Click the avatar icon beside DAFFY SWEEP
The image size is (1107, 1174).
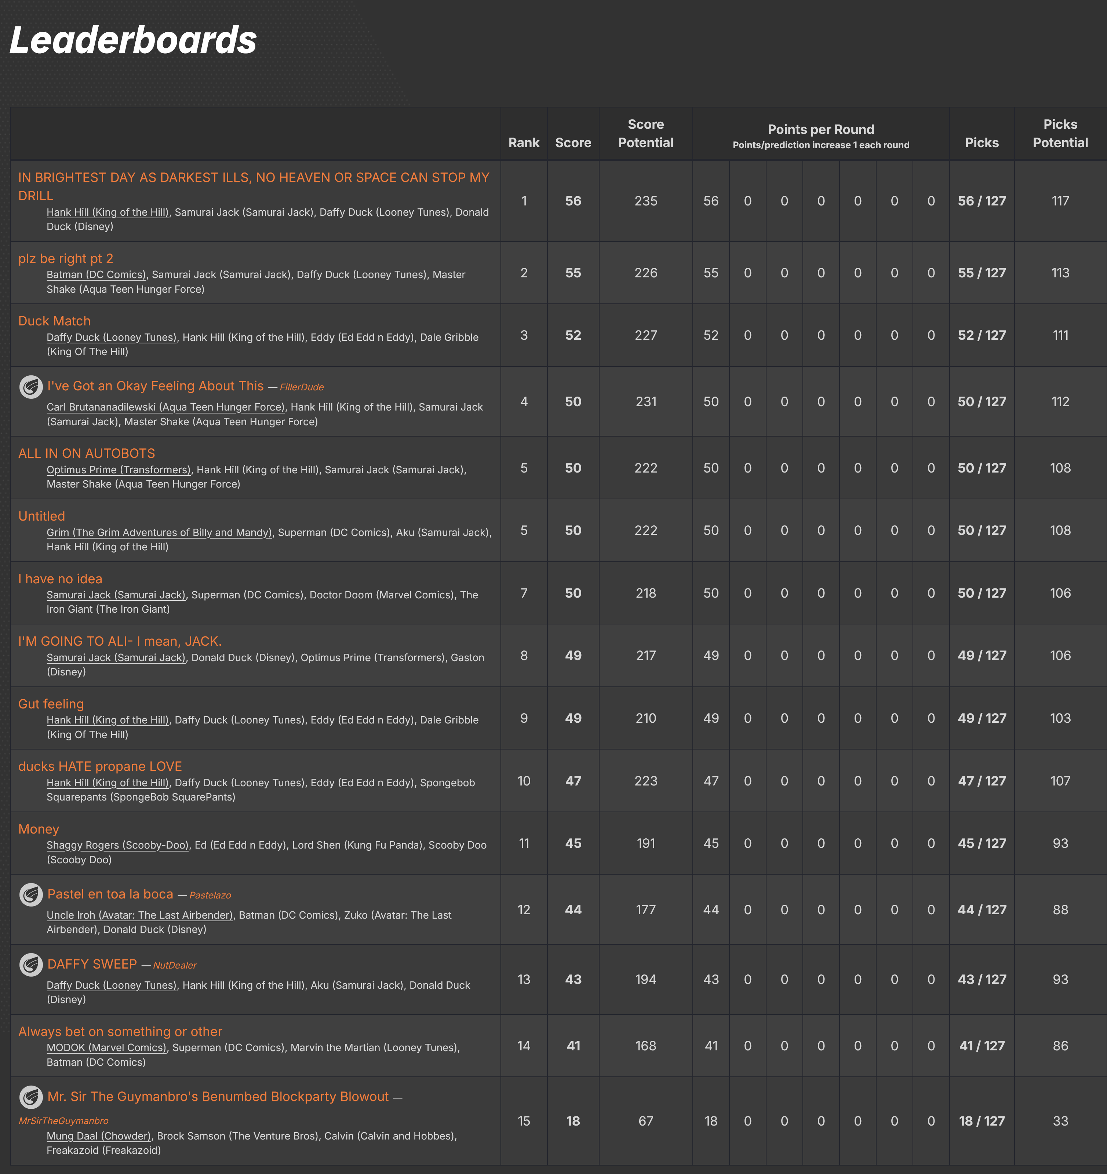point(31,965)
